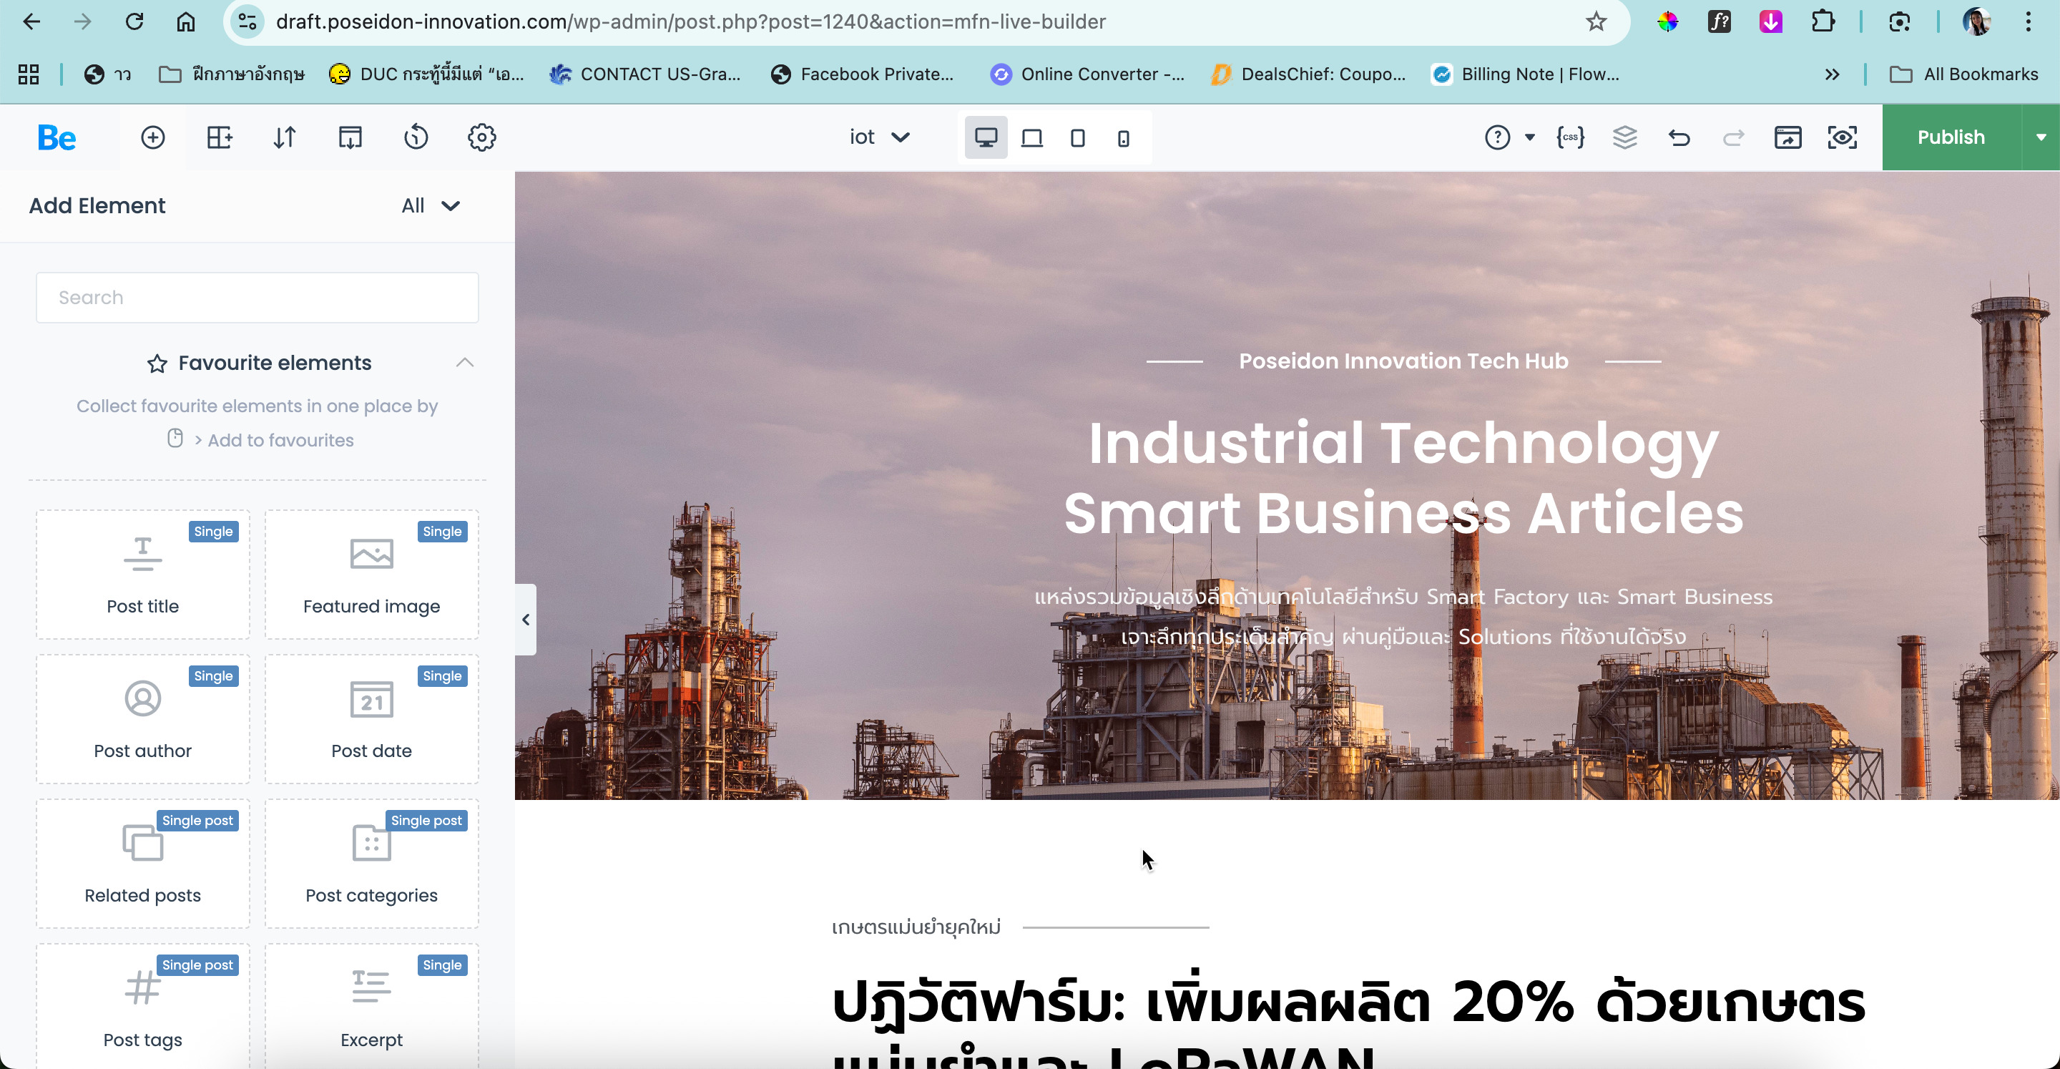Click the element Search field
The width and height of the screenshot is (2060, 1069).
tap(257, 298)
